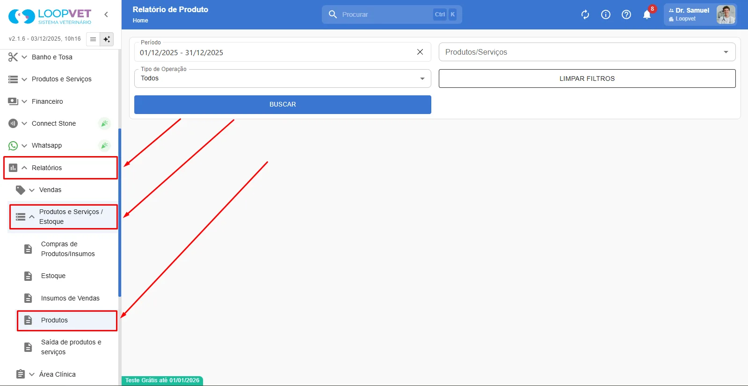Clear the Período date with X icon
This screenshot has height=386, width=748.
(420, 52)
